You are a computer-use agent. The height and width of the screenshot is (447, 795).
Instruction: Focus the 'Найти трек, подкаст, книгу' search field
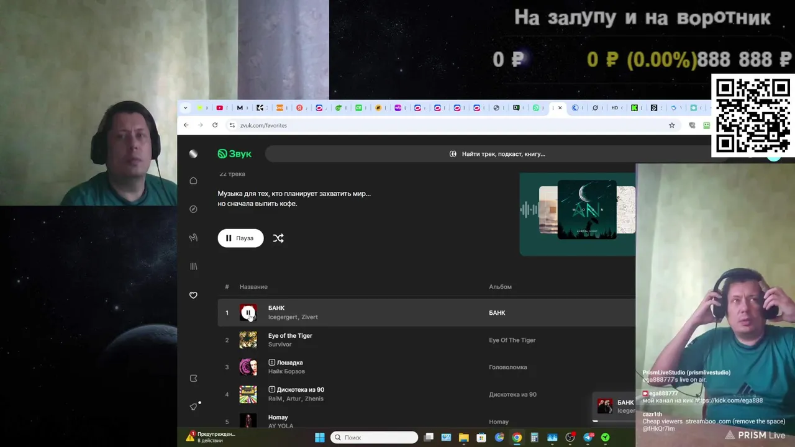[x=497, y=154]
